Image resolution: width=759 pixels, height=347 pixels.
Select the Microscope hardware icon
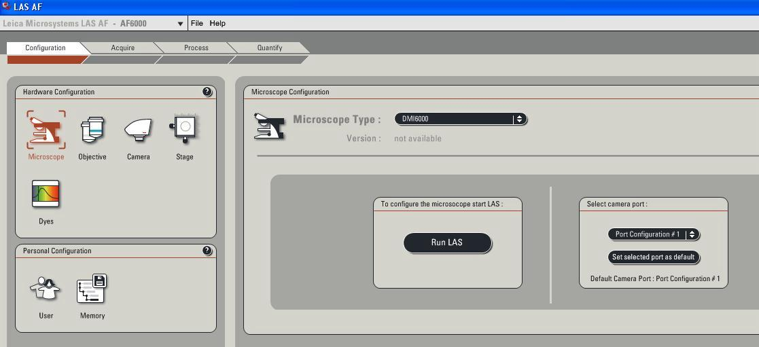(46, 130)
